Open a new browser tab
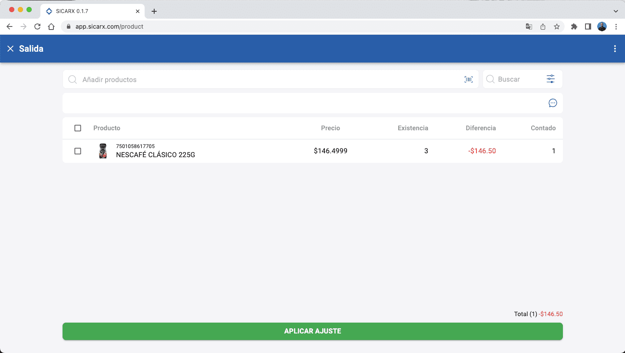This screenshot has width=625, height=353. pos(154,11)
